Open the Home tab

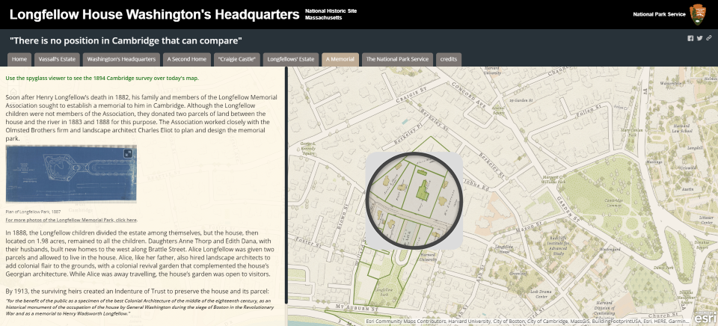tap(19, 59)
